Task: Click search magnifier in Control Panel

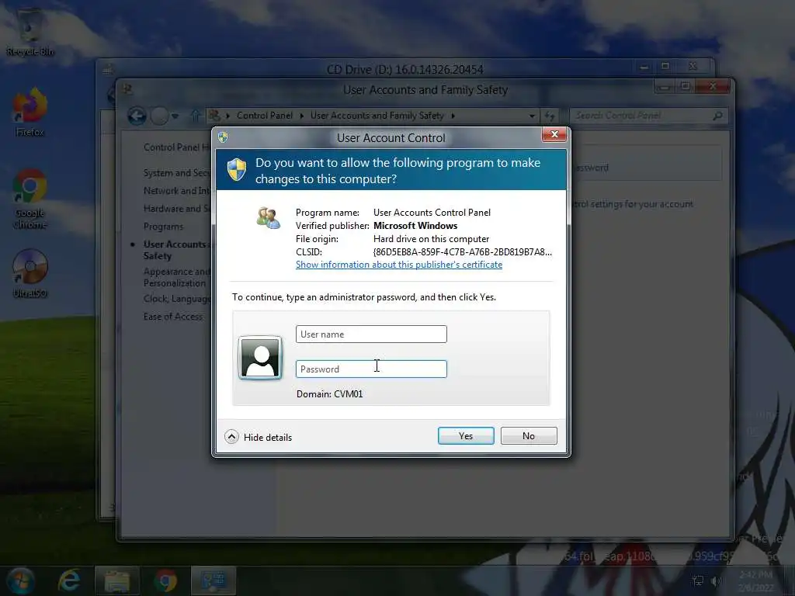Action: [717, 116]
